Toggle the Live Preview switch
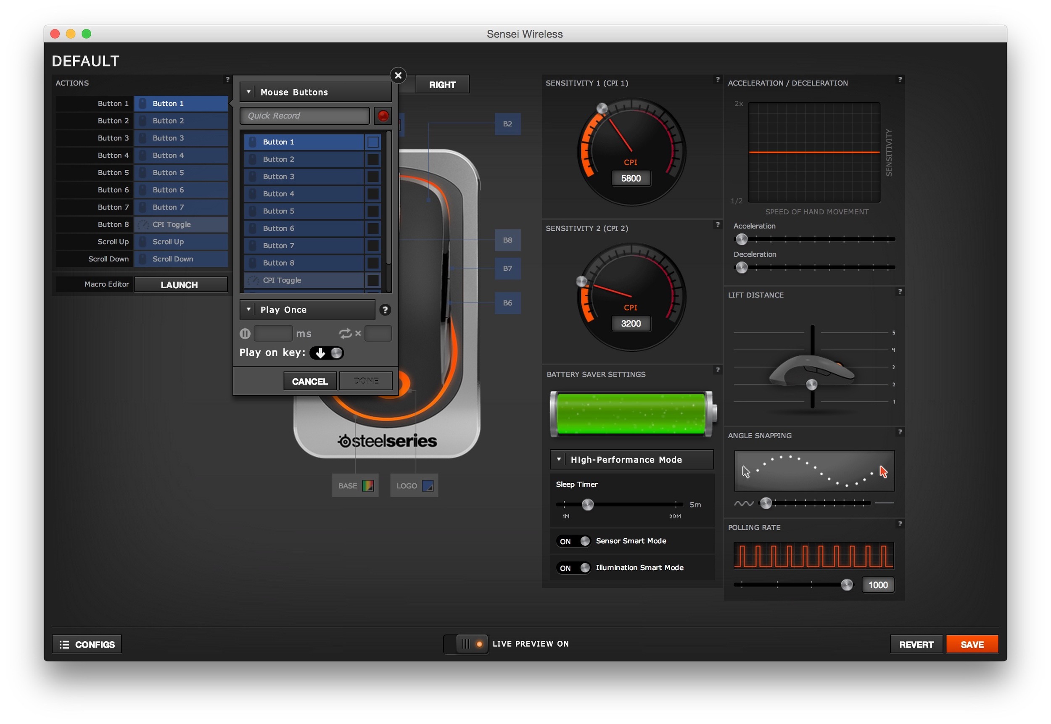1051x724 pixels. click(x=466, y=644)
